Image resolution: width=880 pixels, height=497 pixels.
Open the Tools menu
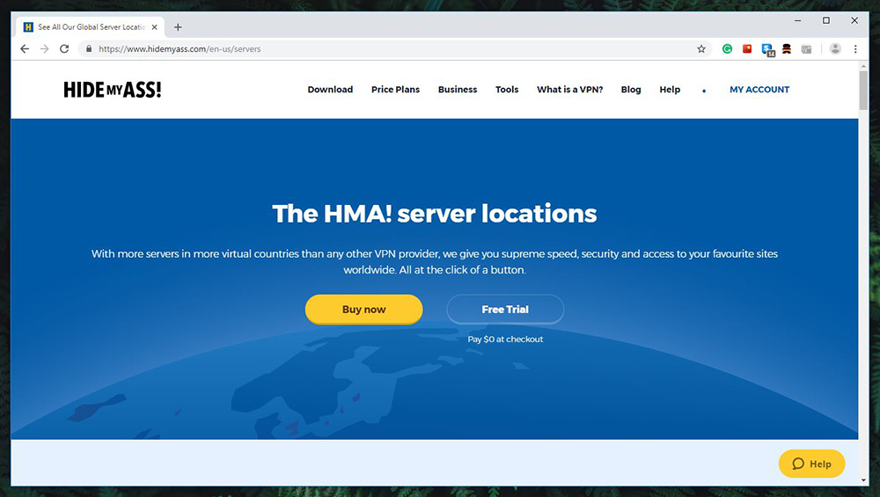pos(507,89)
